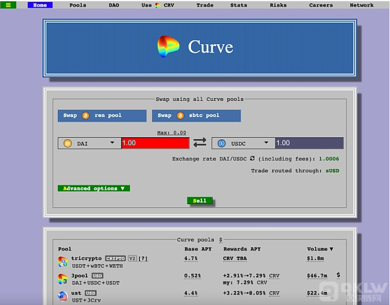The image size is (390, 305).
Task: Click 3pool volume $46.7m
Action: [317, 276]
